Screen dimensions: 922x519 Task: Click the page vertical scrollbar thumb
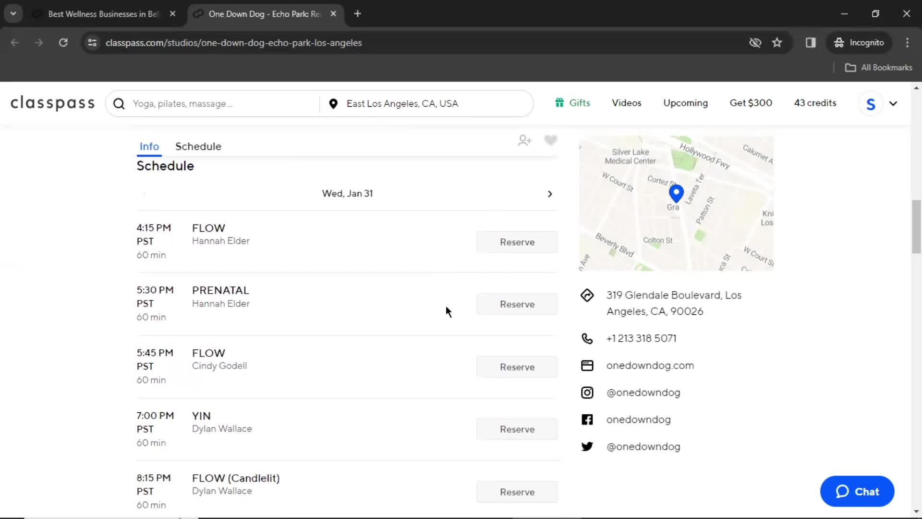[916, 227]
